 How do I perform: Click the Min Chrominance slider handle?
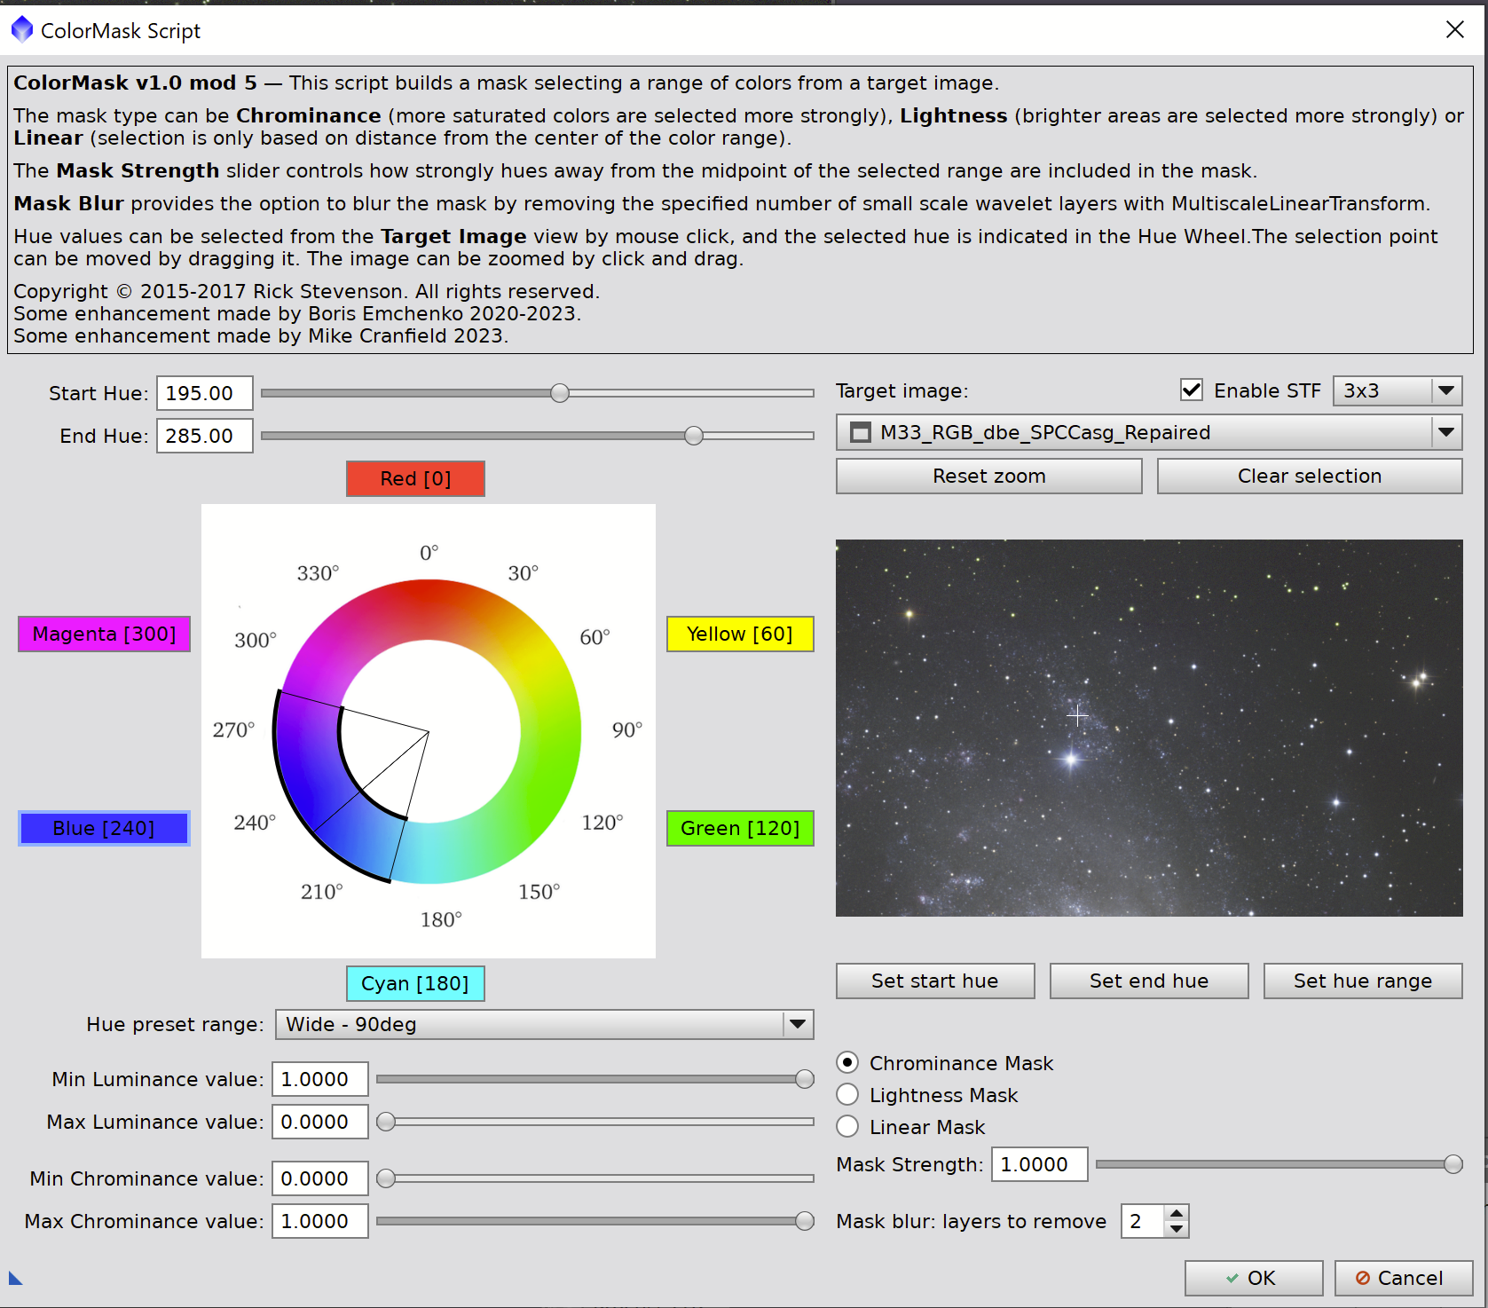pos(386,1178)
